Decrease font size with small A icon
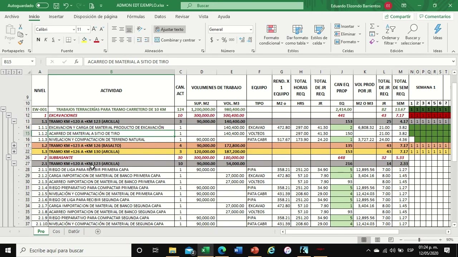Viewport: 458px width, 257px height. click(x=101, y=29)
